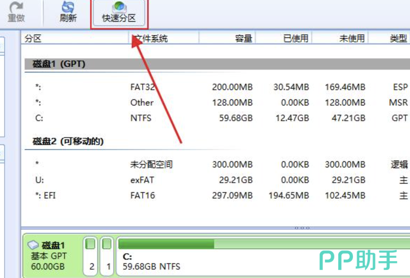410x278 pixels.
Task: Sort by 文件系统 column header
Action: [164, 38]
